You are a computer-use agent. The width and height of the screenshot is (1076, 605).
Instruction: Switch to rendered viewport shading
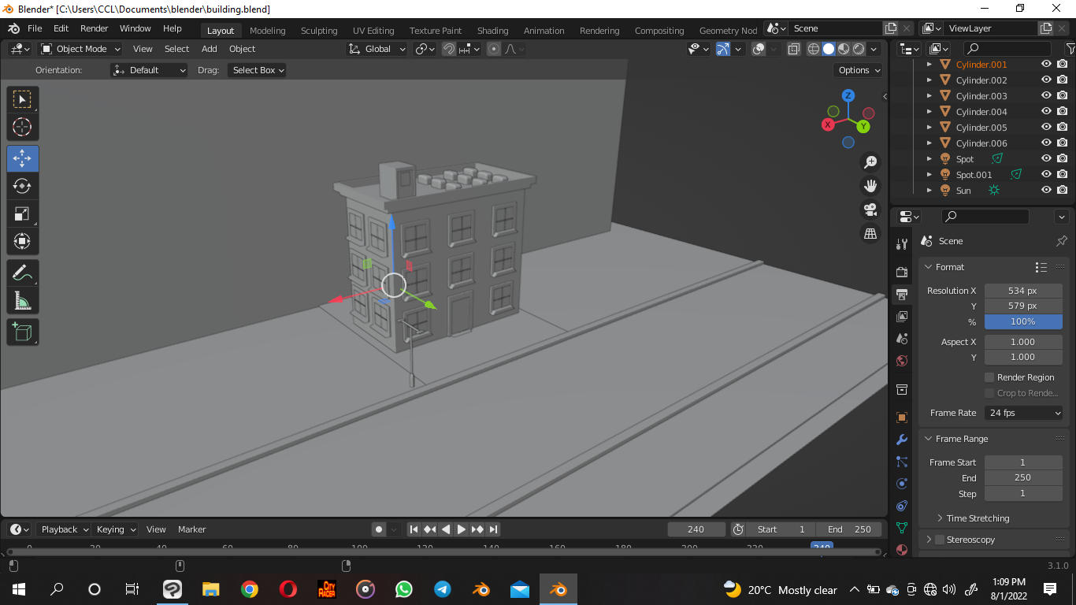859,49
